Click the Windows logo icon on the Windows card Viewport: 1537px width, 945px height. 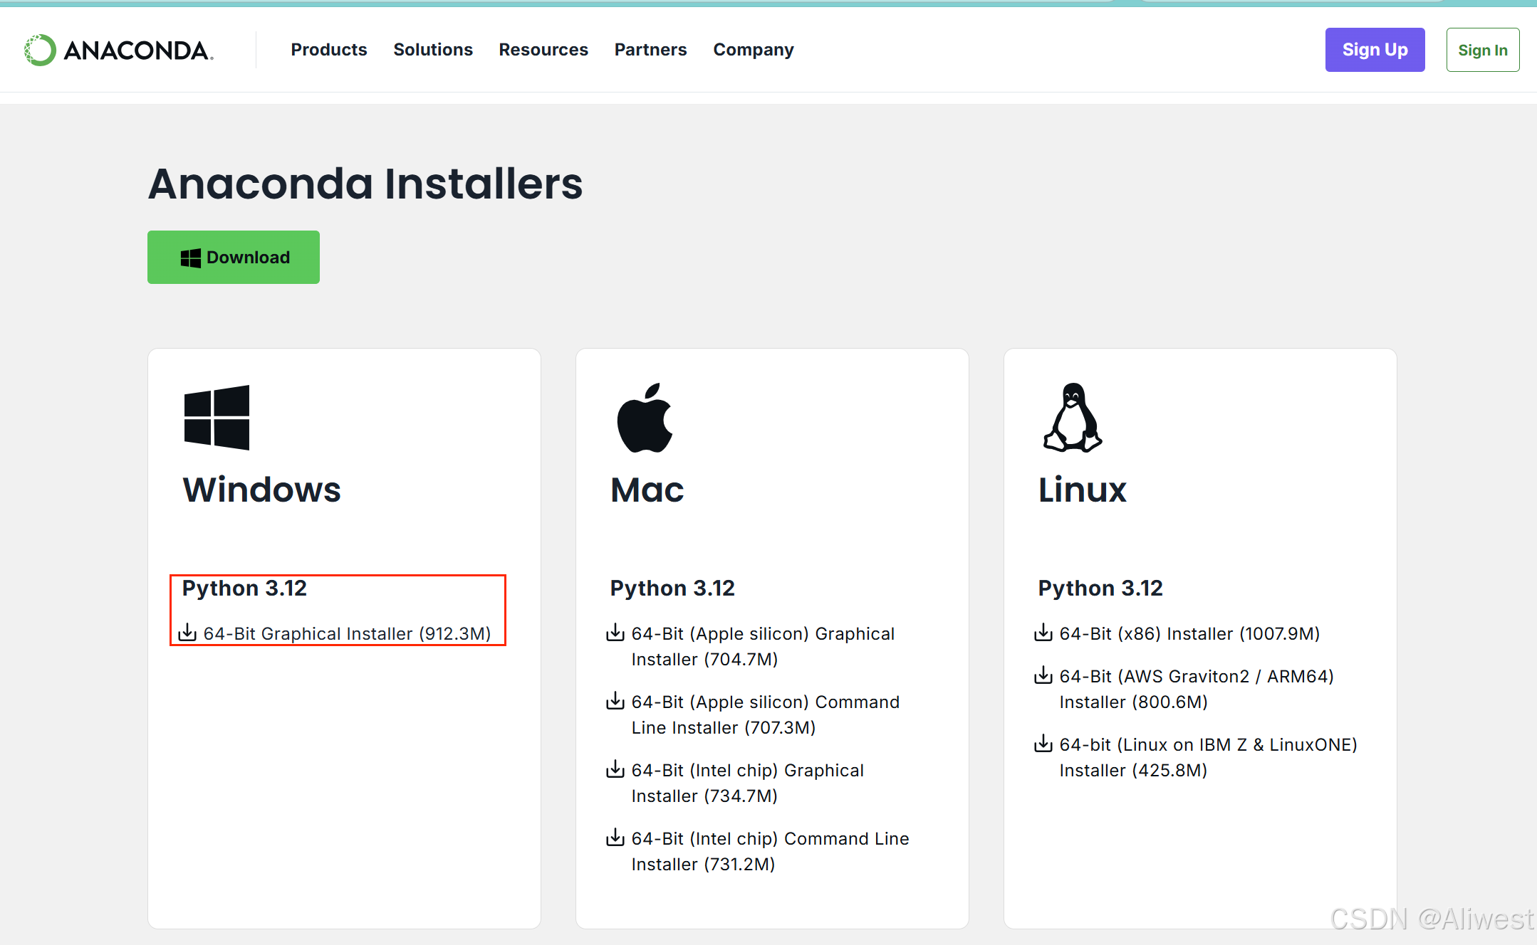pyautogui.click(x=216, y=417)
